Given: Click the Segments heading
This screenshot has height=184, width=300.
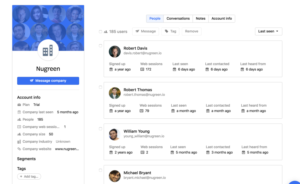Looking at the screenshot, I should 26,159.
